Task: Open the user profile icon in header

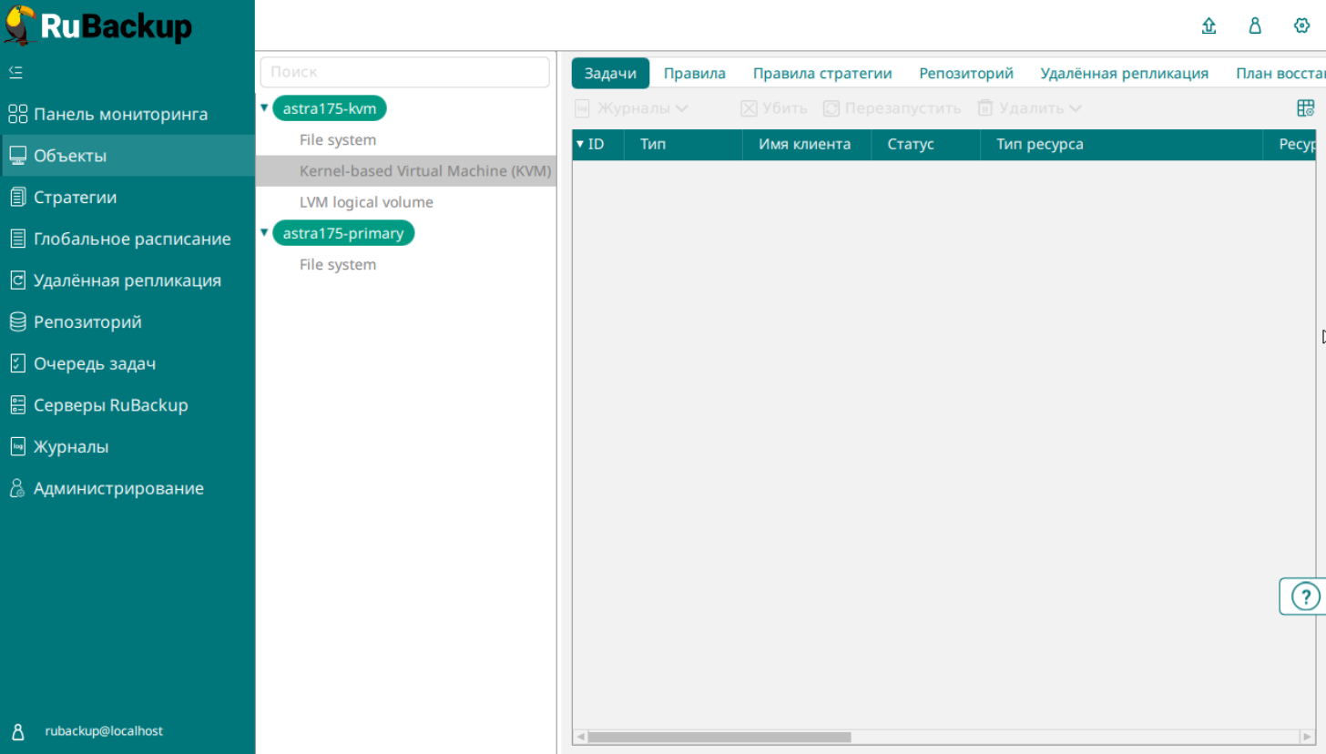Action: point(1255,26)
